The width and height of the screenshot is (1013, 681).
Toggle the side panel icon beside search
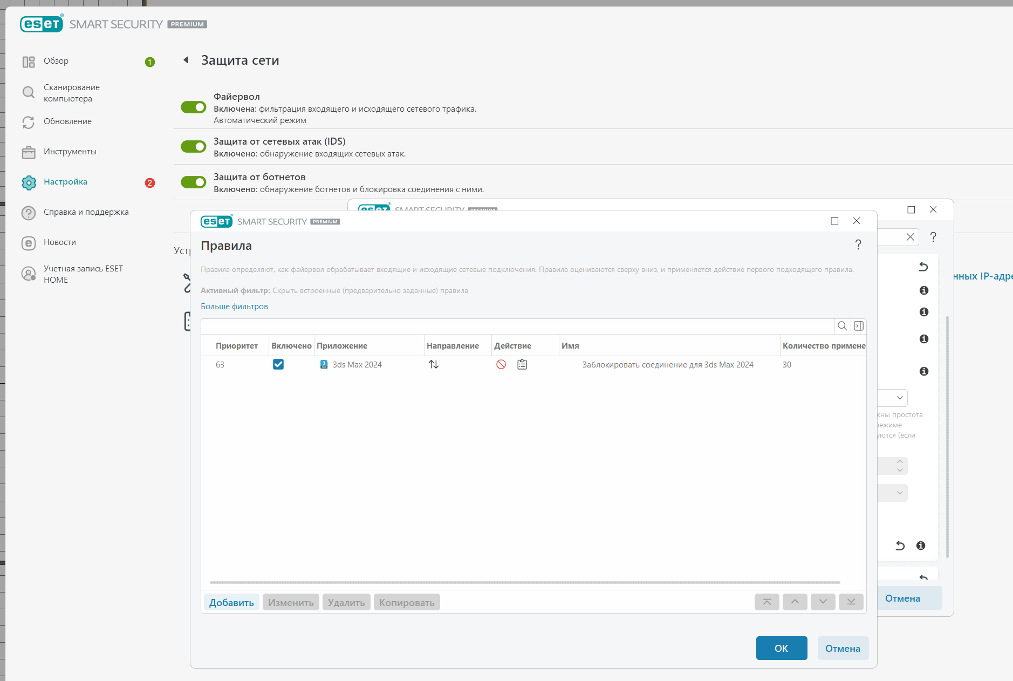pos(859,326)
